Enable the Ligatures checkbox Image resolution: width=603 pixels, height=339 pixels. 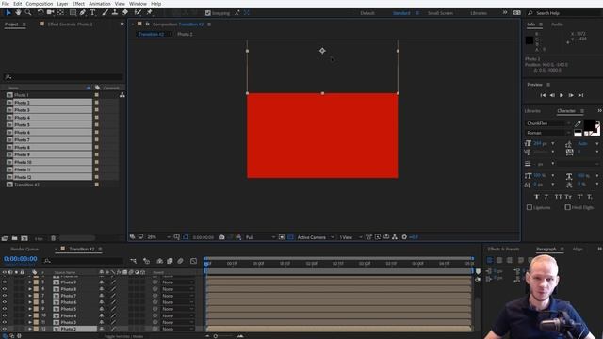coord(530,207)
